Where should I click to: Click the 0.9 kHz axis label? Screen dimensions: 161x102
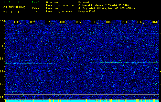(x=2, y=59)
